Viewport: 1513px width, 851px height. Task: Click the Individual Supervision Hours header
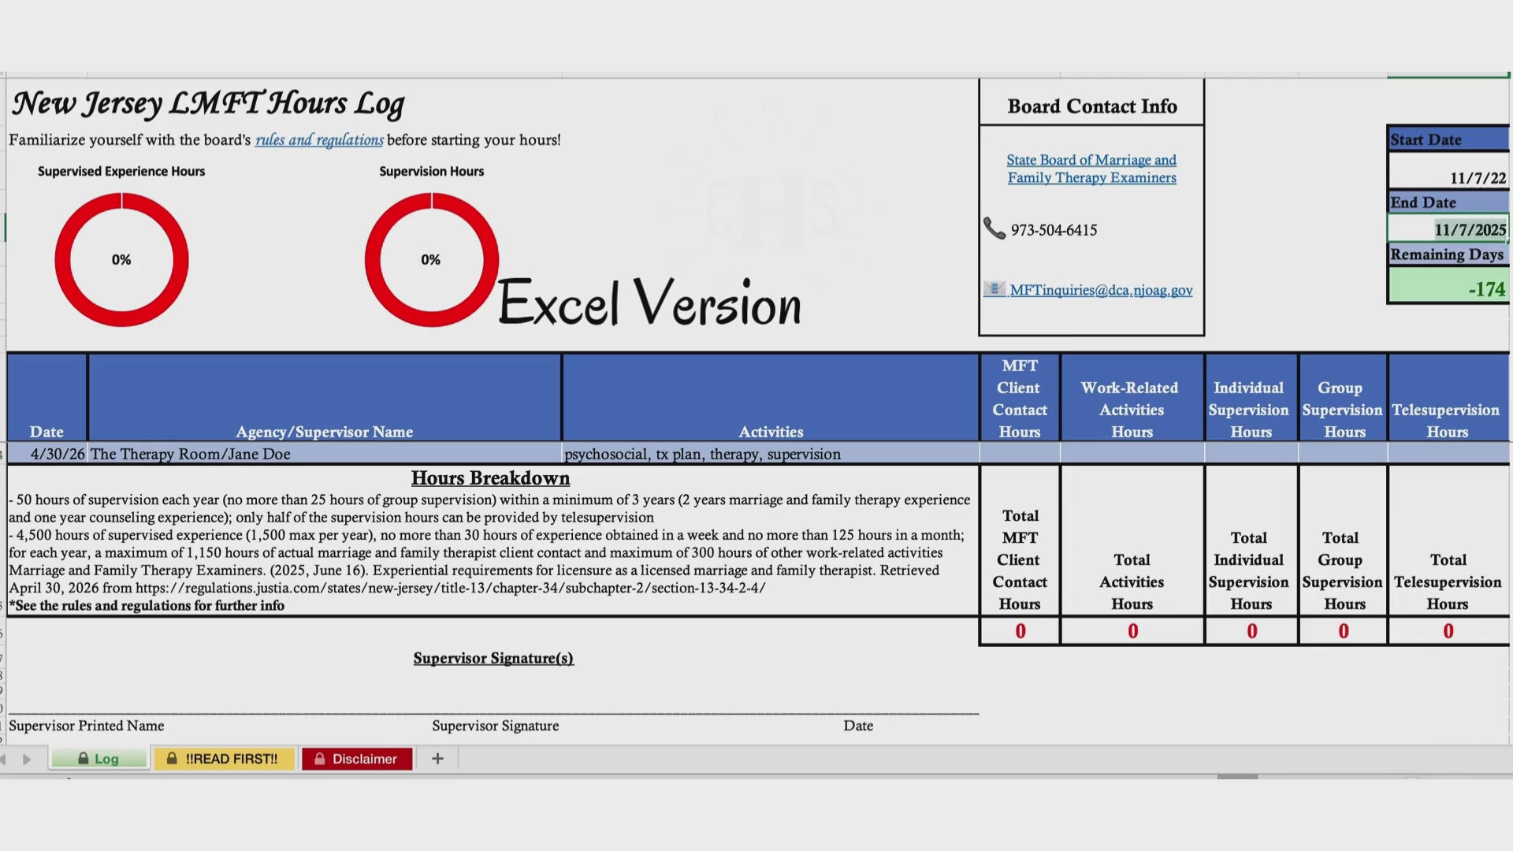pyautogui.click(x=1251, y=398)
